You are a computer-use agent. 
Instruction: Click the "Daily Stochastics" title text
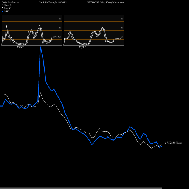(x=10, y=2)
